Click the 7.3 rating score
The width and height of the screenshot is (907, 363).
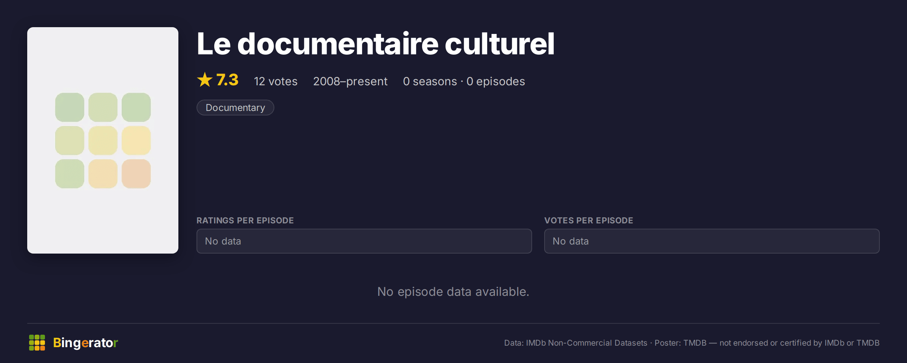pos(227,80)
